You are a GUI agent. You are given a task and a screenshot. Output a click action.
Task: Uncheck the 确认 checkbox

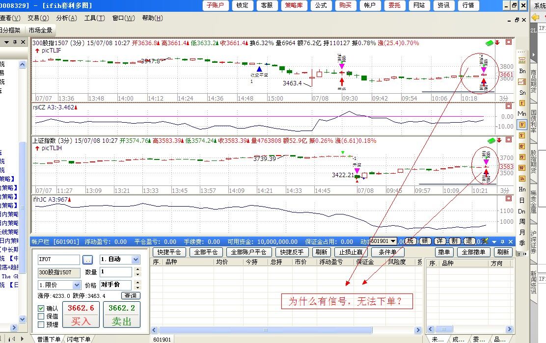pyautogui.click(x=41, y=308)
